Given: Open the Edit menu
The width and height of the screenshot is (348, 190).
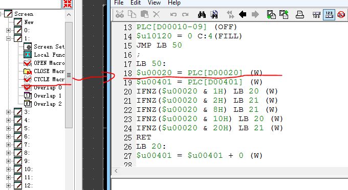Looking at the screenshot, I should point(136,3).
